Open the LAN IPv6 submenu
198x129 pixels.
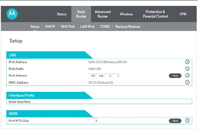[87, 26]
